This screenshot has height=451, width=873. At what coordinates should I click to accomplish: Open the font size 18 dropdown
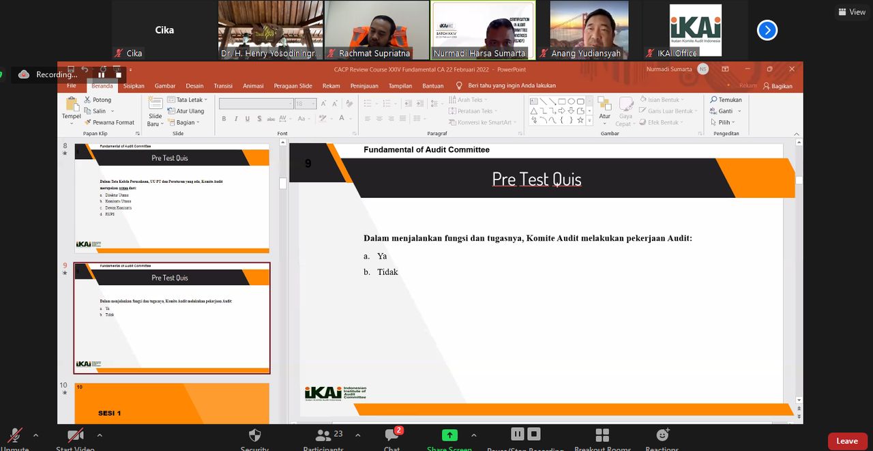click(306, 104)
